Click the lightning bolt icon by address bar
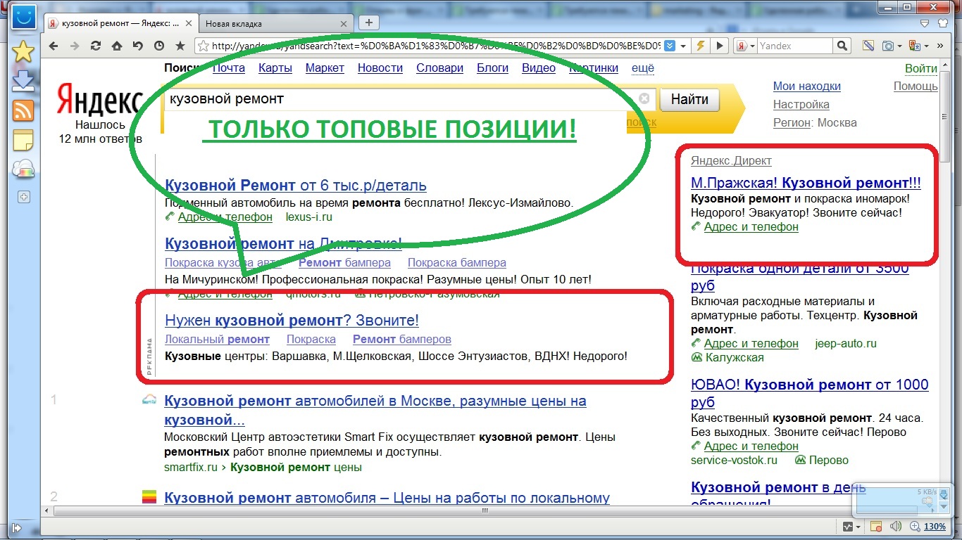The height and width of the screenshot is (540, 962). point(701,46)
